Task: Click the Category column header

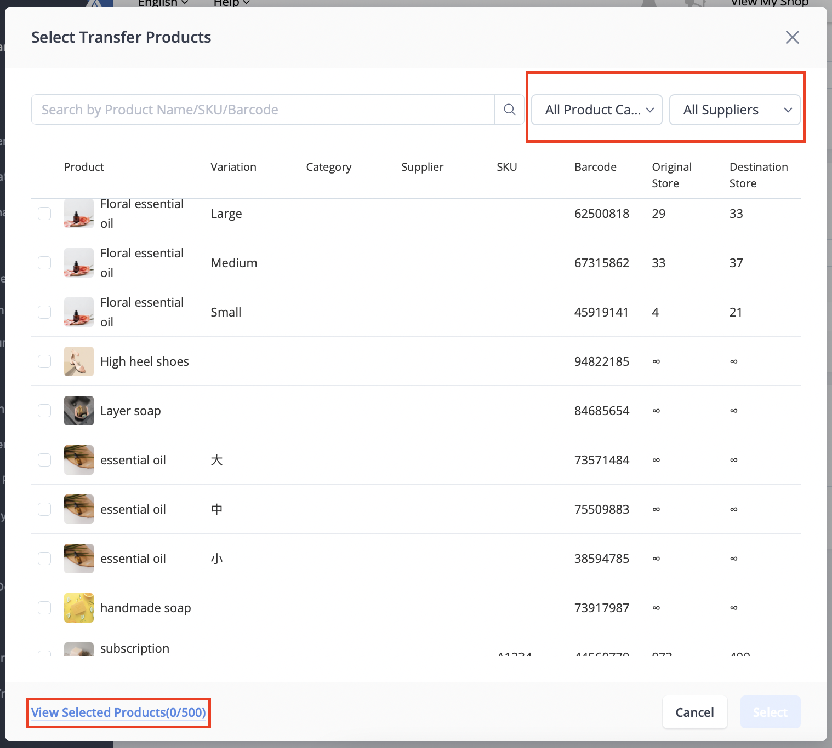Action: tap(329, 167)
